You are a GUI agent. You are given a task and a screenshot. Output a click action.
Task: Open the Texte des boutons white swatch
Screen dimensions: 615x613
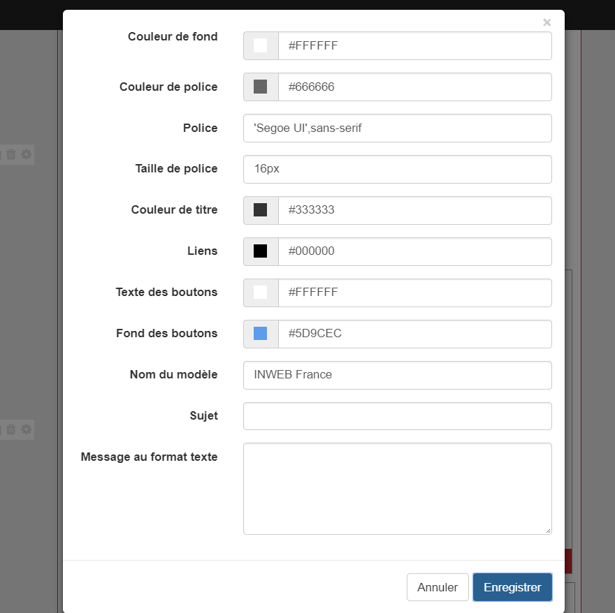261,293
